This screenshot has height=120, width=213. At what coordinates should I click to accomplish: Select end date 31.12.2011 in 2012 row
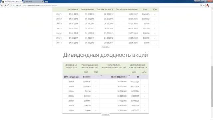click(90, 38)
